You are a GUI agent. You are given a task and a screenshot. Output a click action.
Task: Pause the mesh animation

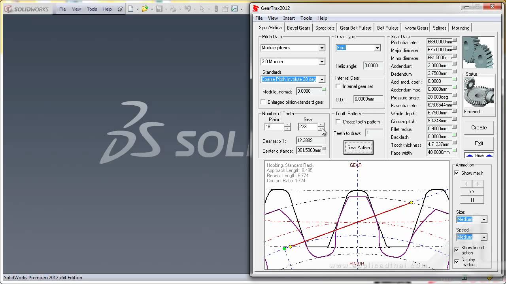point(472,200)
